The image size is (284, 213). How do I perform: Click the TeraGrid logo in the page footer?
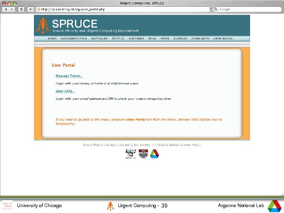[131, 154]
